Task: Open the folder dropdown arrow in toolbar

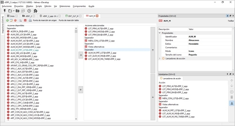Action: (x=14, y=11)
